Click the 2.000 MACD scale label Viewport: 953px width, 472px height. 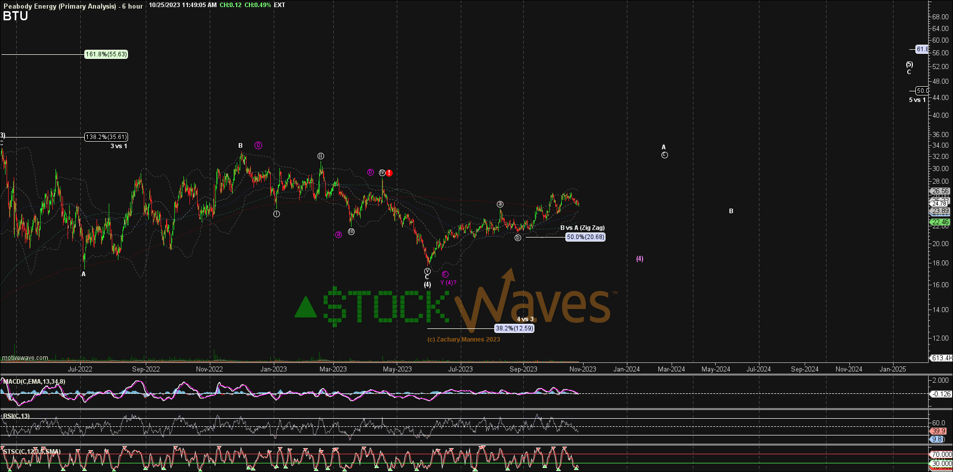click(940, 380)
